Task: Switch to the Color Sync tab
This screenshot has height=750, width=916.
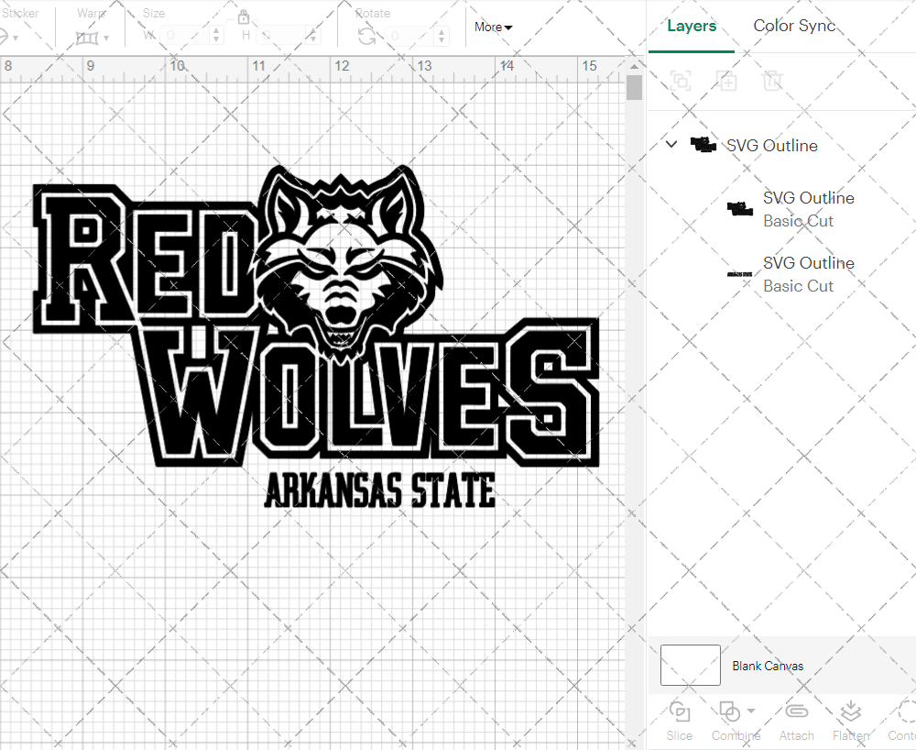Action: pyautogui.click(x=794, y=26)
